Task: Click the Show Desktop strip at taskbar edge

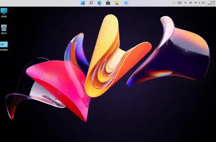Action: pos(216,3)
